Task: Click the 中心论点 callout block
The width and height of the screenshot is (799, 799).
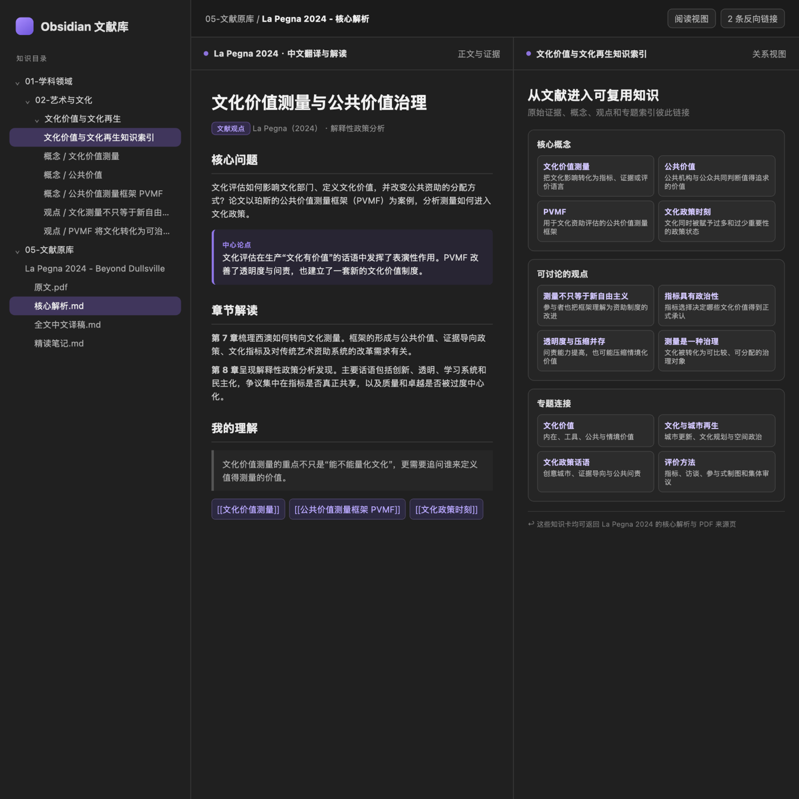Action: tap(352, 257)
